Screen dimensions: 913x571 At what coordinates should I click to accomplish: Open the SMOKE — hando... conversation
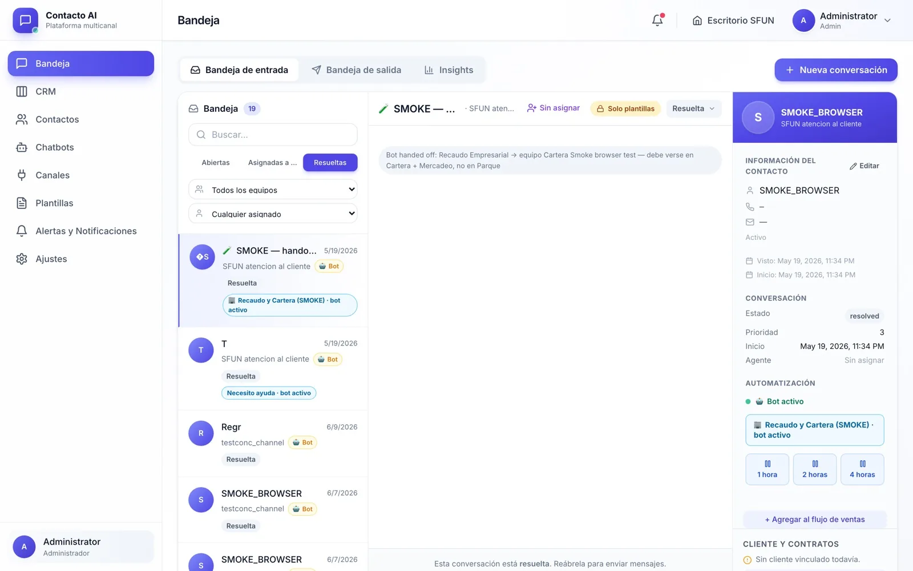tap(273, 280)
